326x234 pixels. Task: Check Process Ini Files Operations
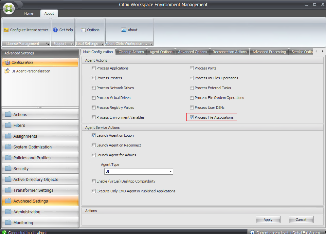(x=192, y=78)
